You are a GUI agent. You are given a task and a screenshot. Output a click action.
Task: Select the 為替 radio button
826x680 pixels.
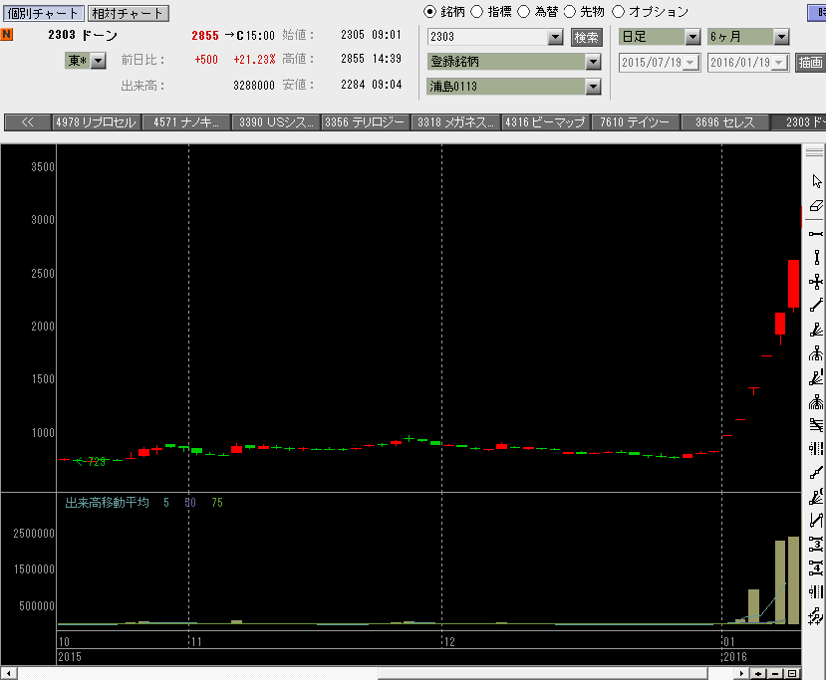[x=524, y=12]
